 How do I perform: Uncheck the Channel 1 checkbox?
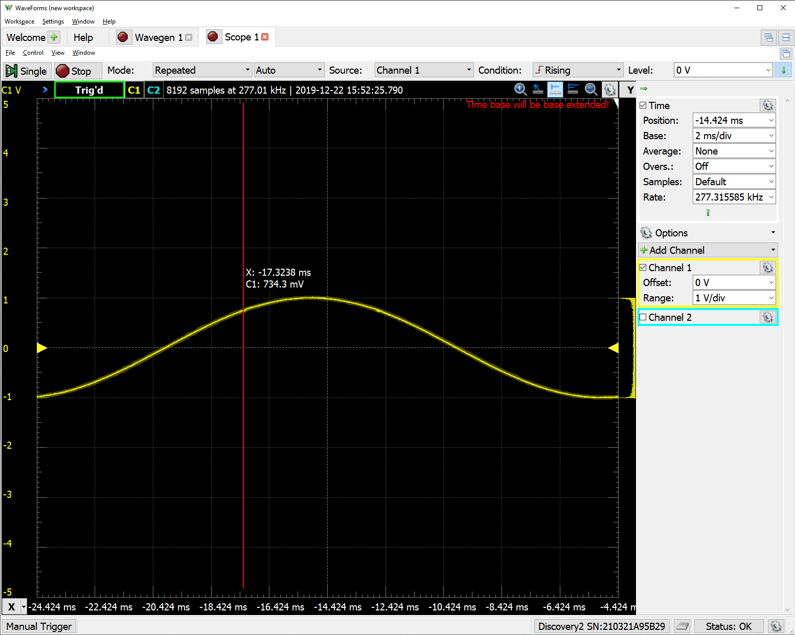tap(643, 268)
